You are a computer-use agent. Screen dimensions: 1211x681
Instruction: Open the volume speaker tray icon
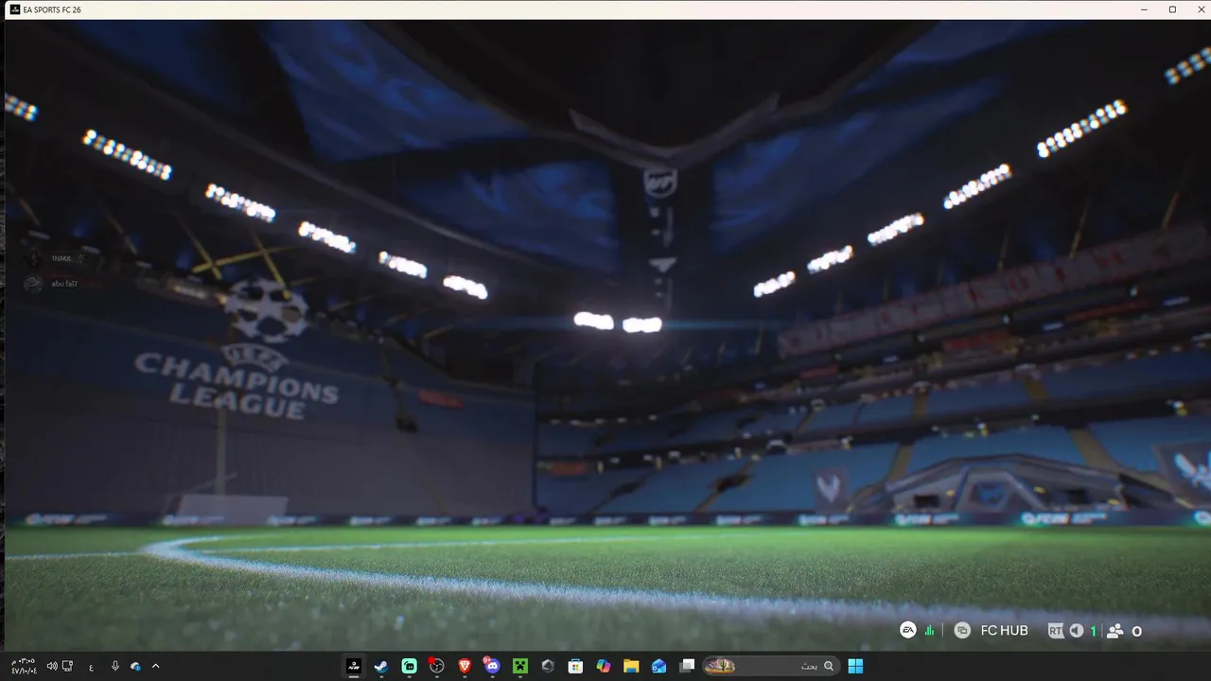tap(52, 666)
